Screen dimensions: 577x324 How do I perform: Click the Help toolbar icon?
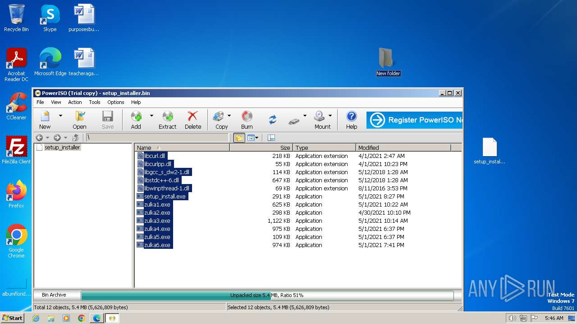pyautogui.click(x=352, y=120)
